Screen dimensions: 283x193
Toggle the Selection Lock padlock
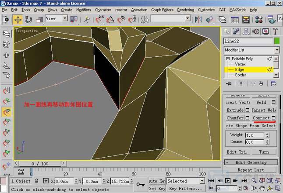coord(37,181)
